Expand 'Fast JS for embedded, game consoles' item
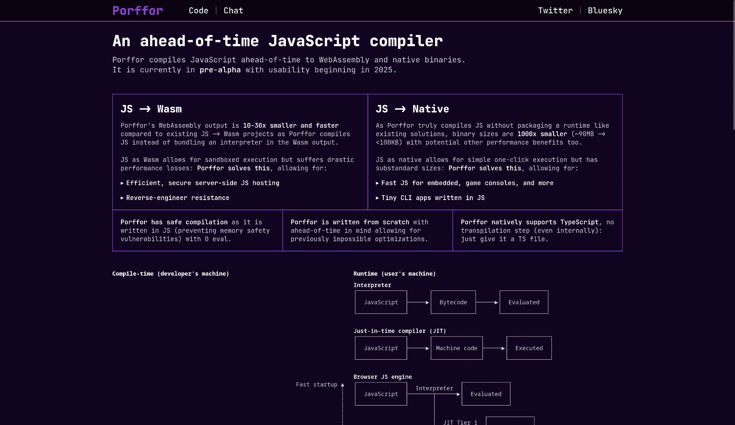Screen dimensions: 735x425 tap(465, 183)
